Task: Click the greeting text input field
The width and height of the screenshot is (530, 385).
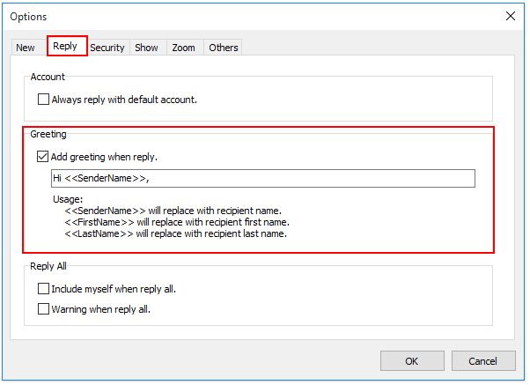Action: (x=263, y=179)
